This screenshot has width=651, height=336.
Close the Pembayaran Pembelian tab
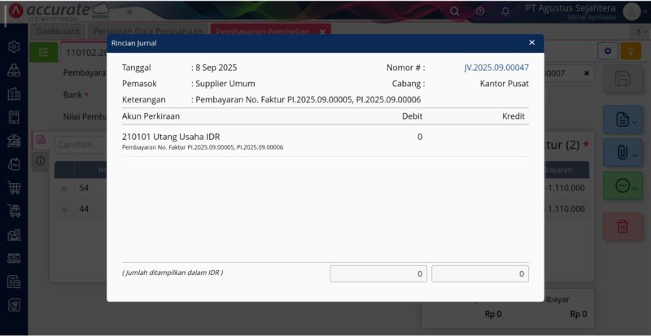pos(322,31)
